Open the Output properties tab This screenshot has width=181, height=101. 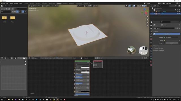click(x=151, y=31)
